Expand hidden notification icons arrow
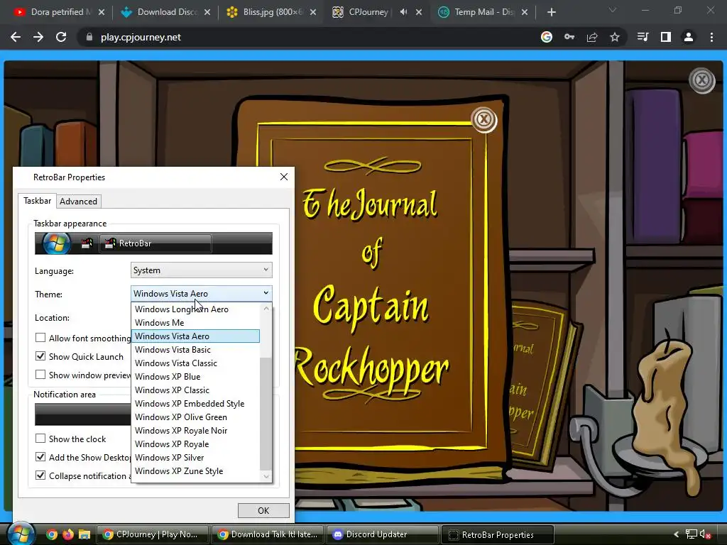This screenshot has height=545, width=727. (x=677, y=534)
